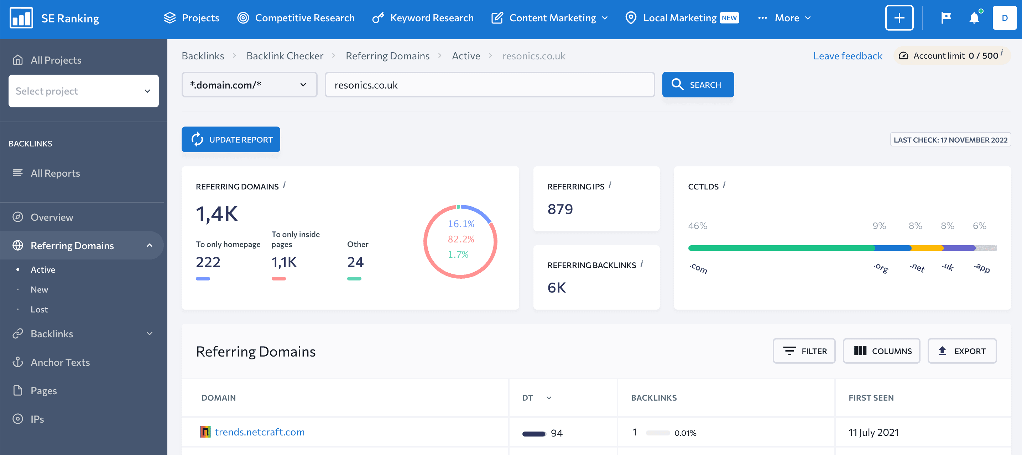Viewport: 1022px width, 455px height.
Task: Click the BACKLINKS column header
Action: (x=654, y=398)
